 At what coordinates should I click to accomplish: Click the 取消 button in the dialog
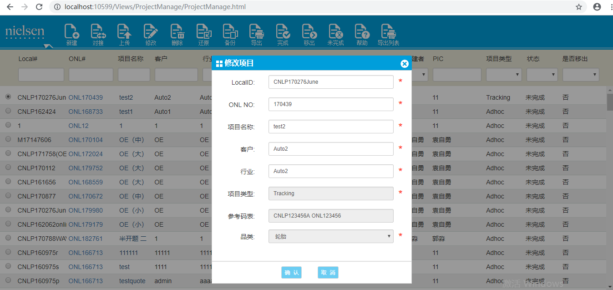[328, 273]
